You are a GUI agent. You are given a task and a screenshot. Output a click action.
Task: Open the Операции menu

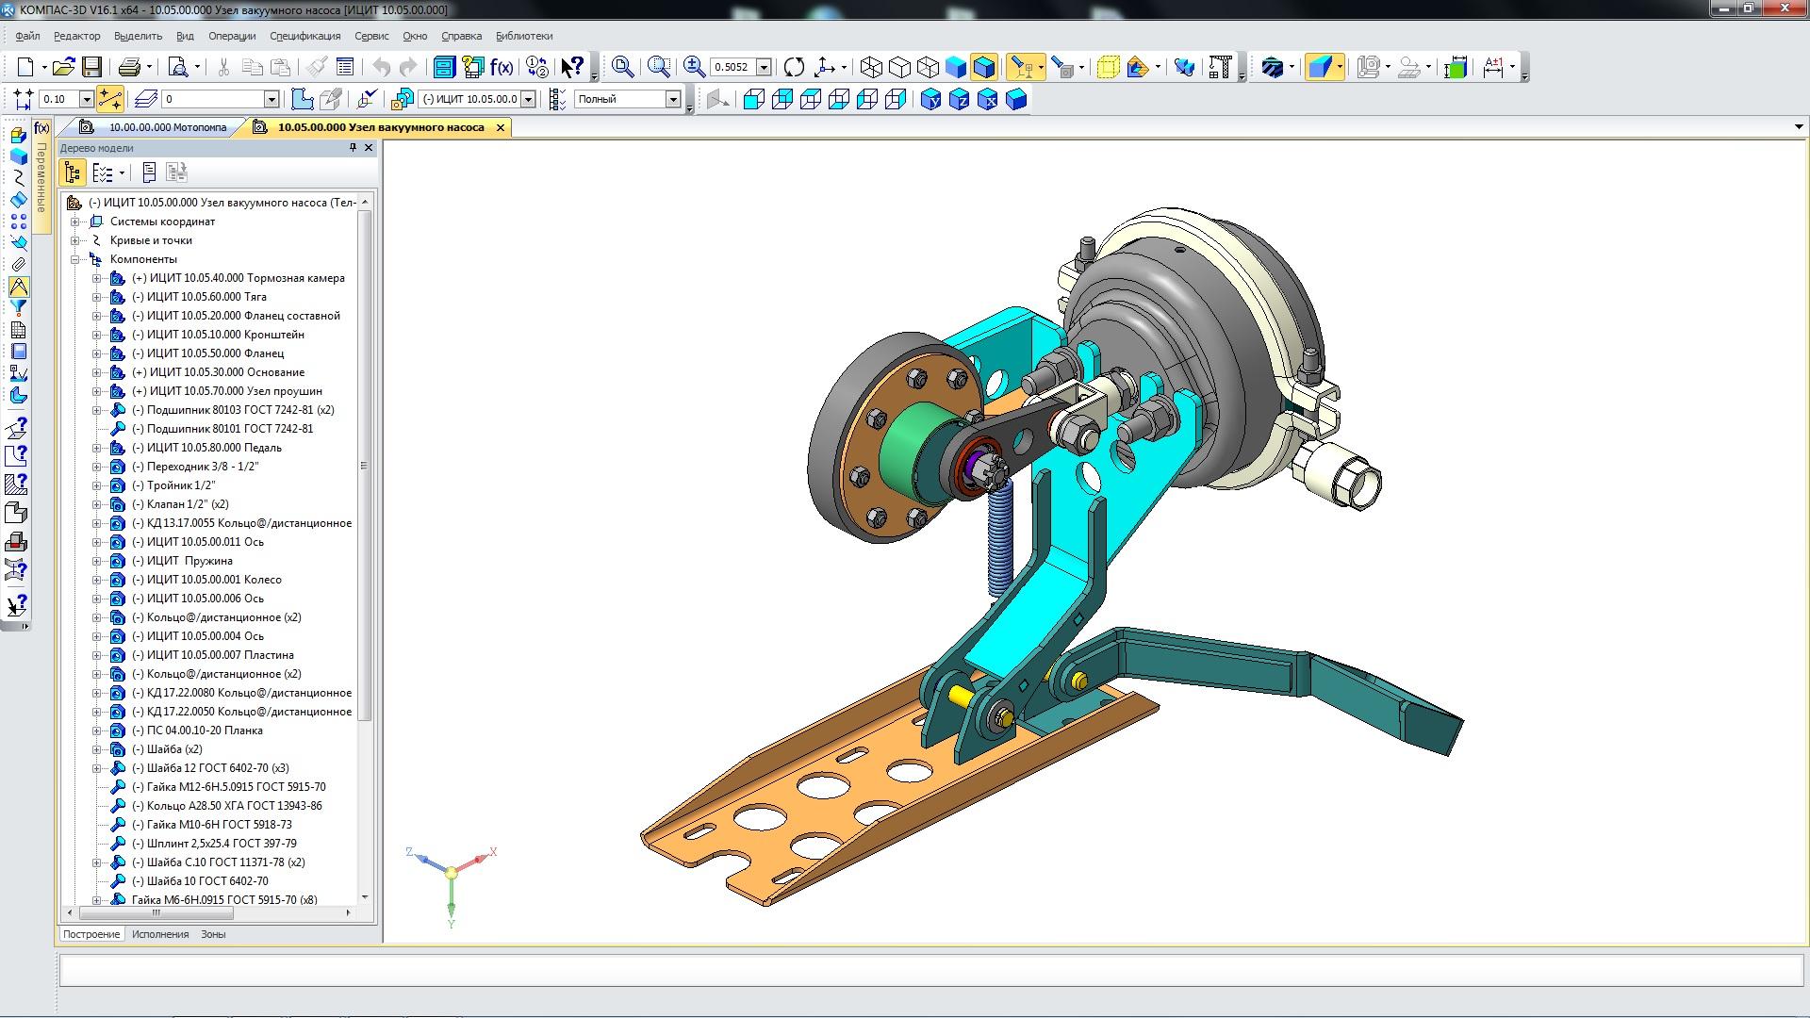point(232,36)
